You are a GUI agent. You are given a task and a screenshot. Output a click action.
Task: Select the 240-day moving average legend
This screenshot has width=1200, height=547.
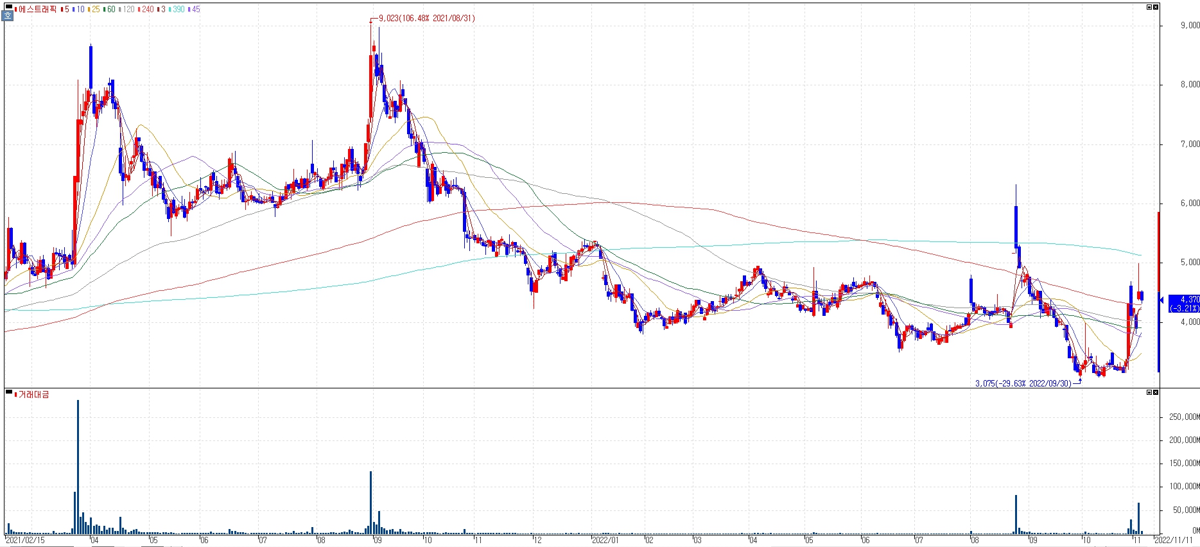point(146,9)
